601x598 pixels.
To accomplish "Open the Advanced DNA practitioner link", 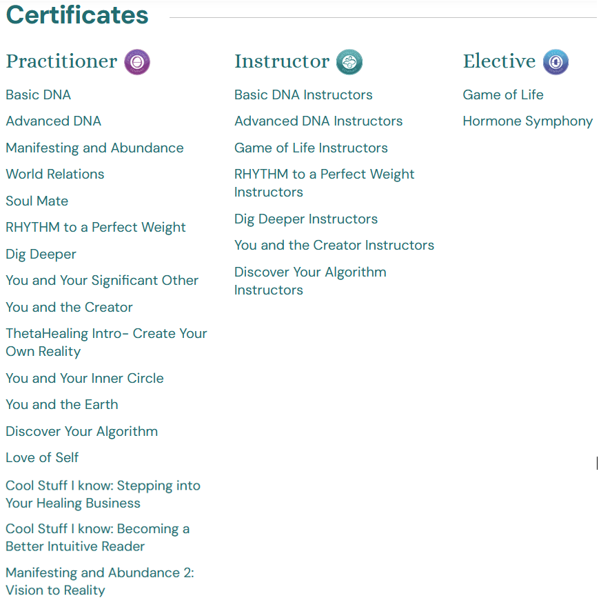I will (x=54, y=121).
